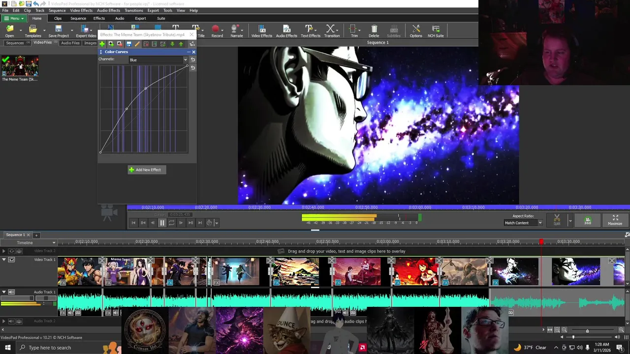Toggle speaker icon on first audio clip
Viewport: 630px width, 354px height.
point(70,313)
